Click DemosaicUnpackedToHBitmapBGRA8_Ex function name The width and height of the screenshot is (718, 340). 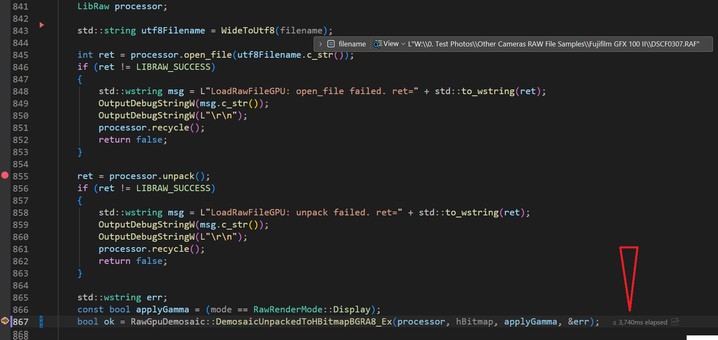click(x=304, y=322)
